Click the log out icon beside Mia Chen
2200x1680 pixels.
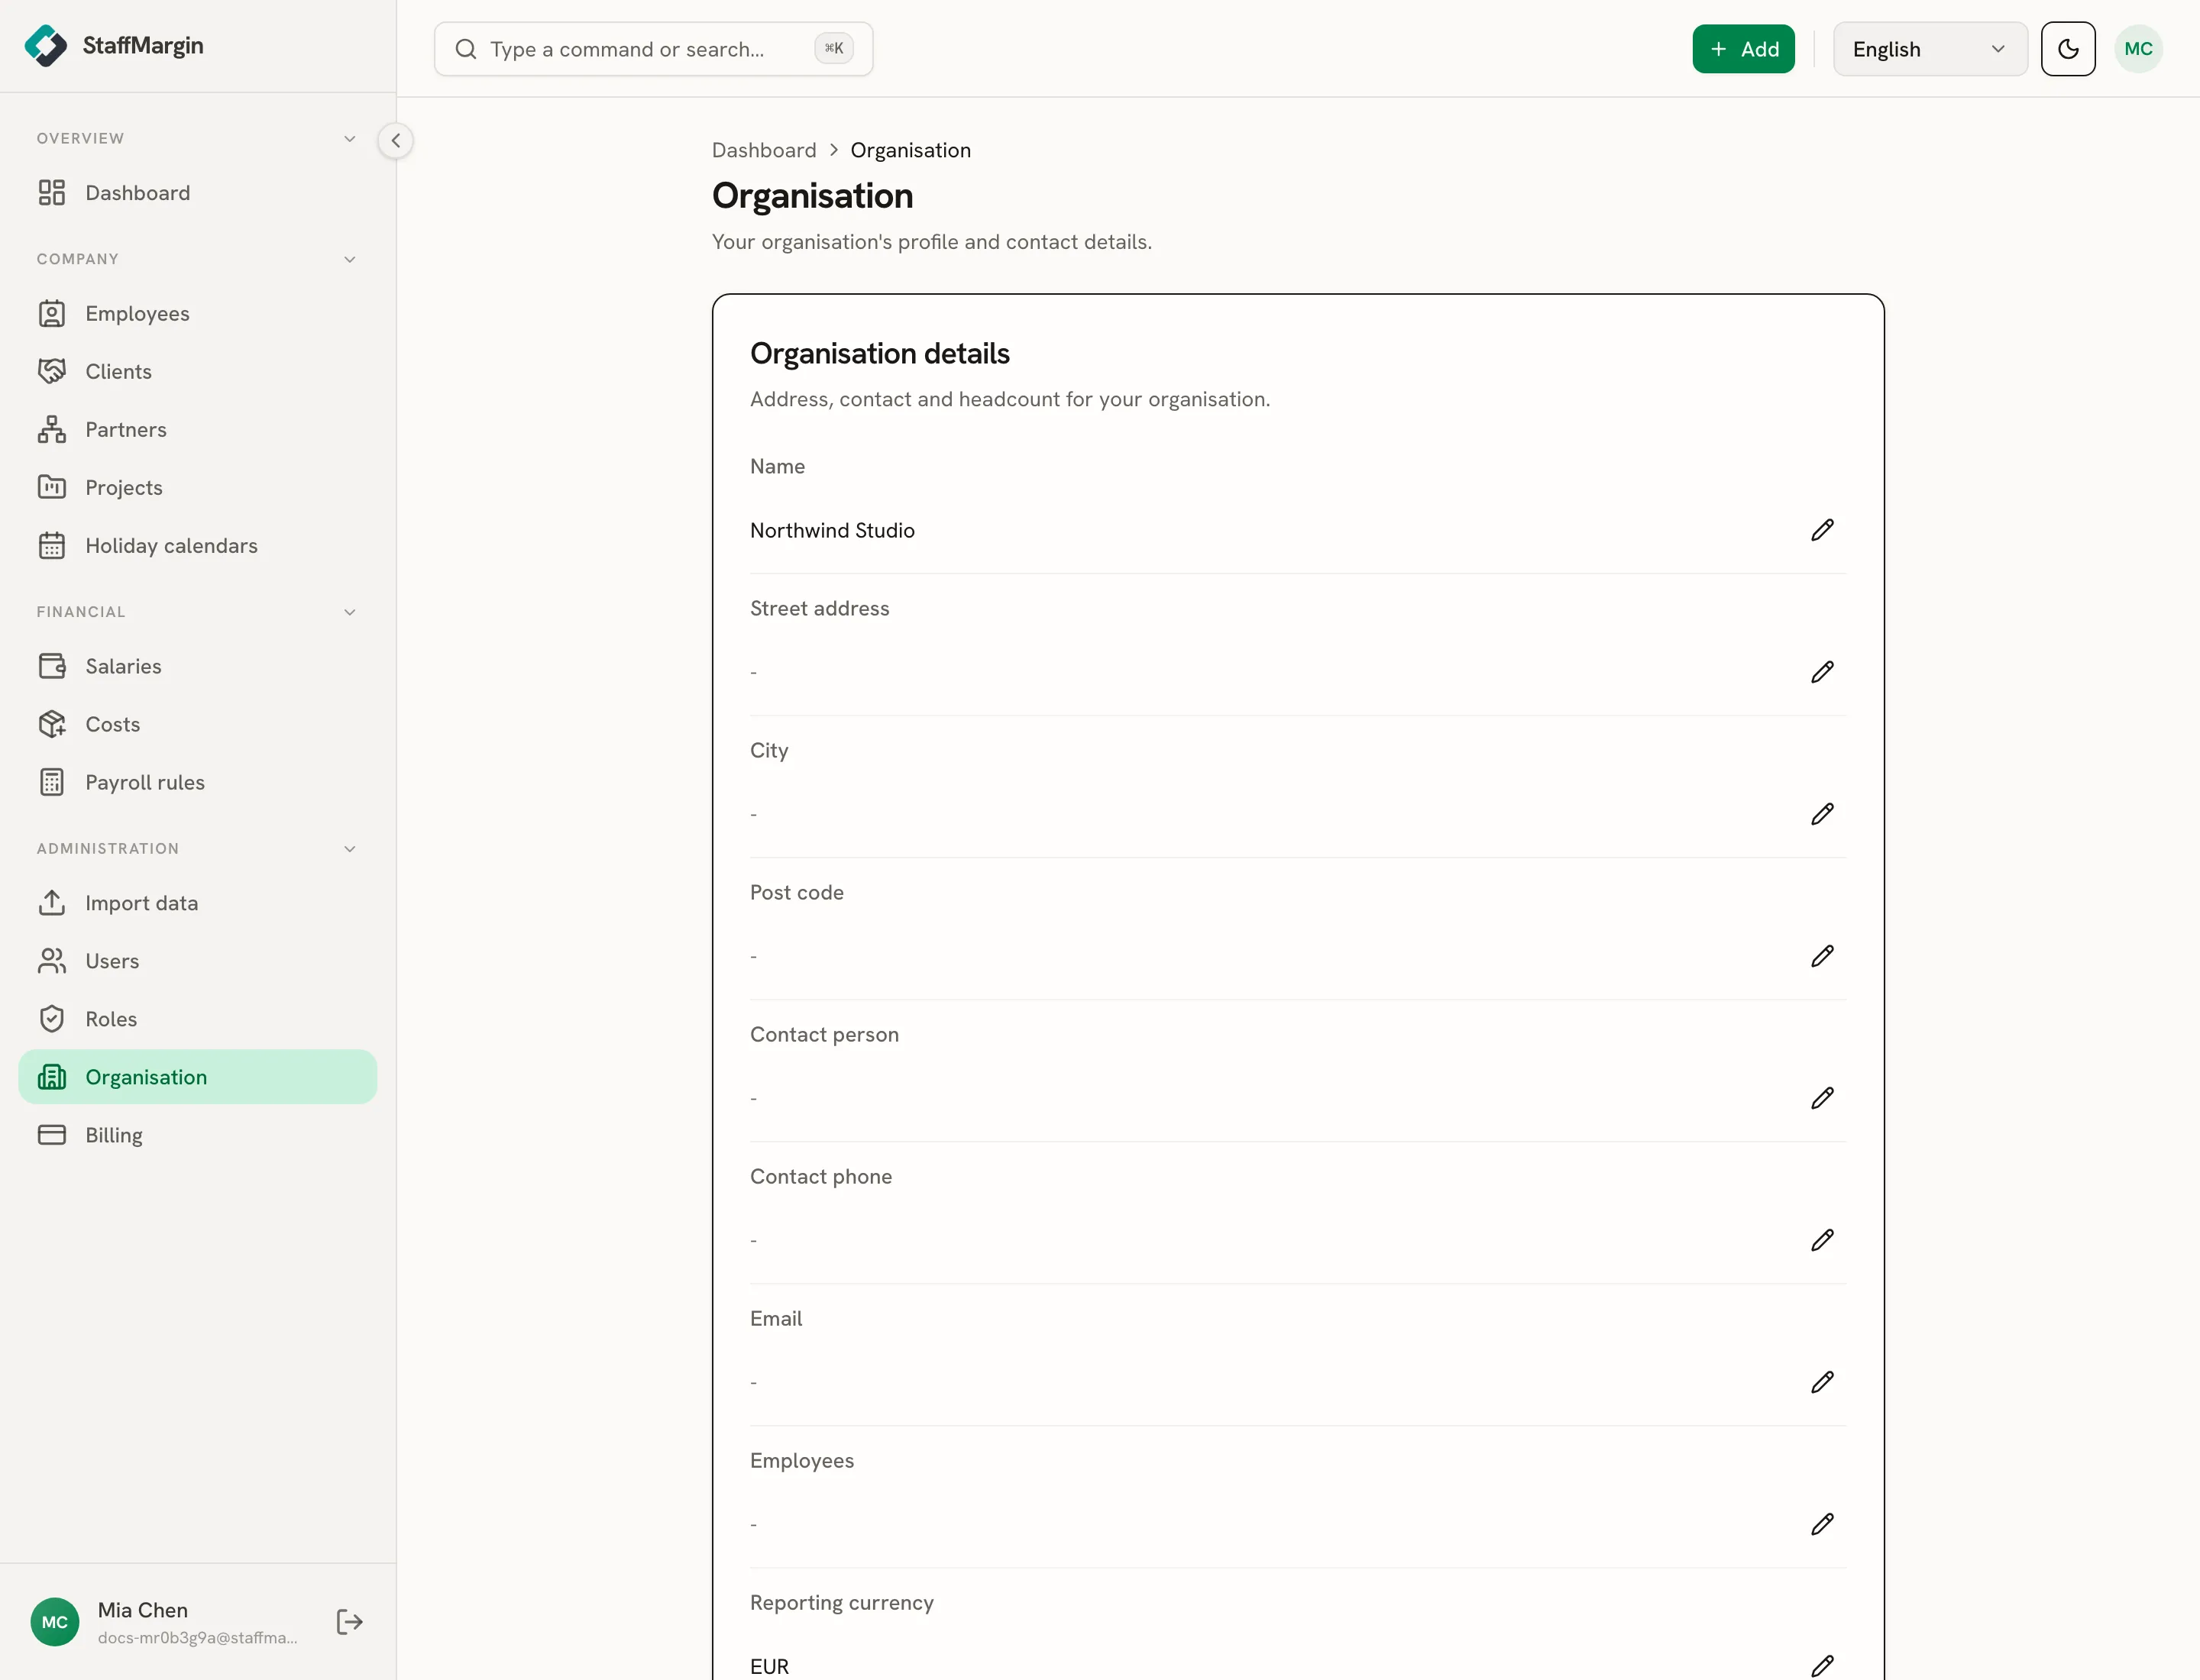349,1622
